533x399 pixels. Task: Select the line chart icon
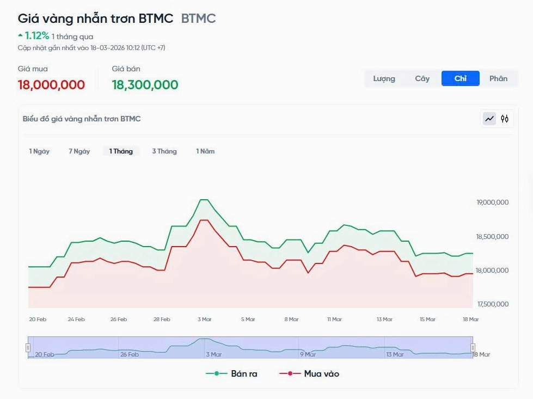pyautogui.click(x=489, y=119)
